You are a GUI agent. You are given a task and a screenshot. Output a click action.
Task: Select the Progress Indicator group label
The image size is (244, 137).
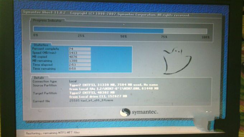[x=47, y=20]
